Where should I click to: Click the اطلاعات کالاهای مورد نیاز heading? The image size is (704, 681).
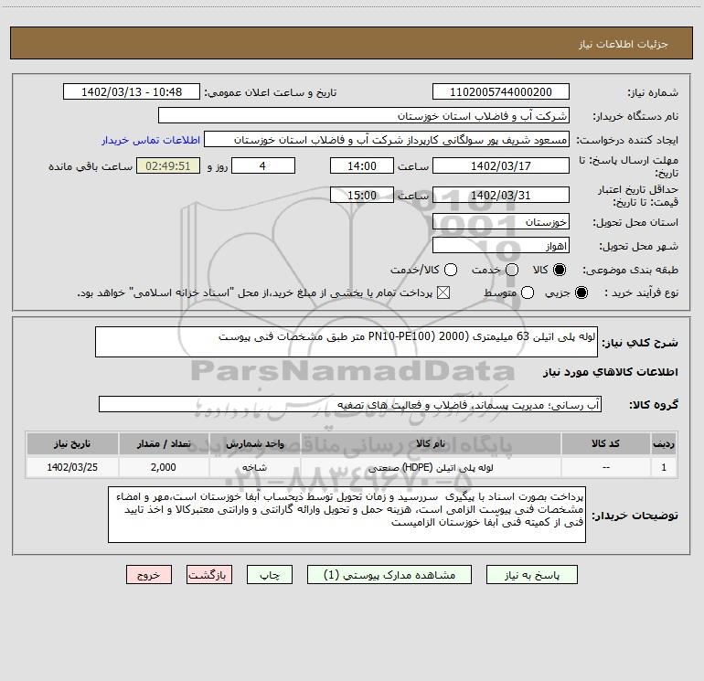click(x=611, y=372)
